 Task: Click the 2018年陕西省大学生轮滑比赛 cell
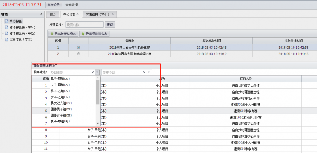click(130, 48)
